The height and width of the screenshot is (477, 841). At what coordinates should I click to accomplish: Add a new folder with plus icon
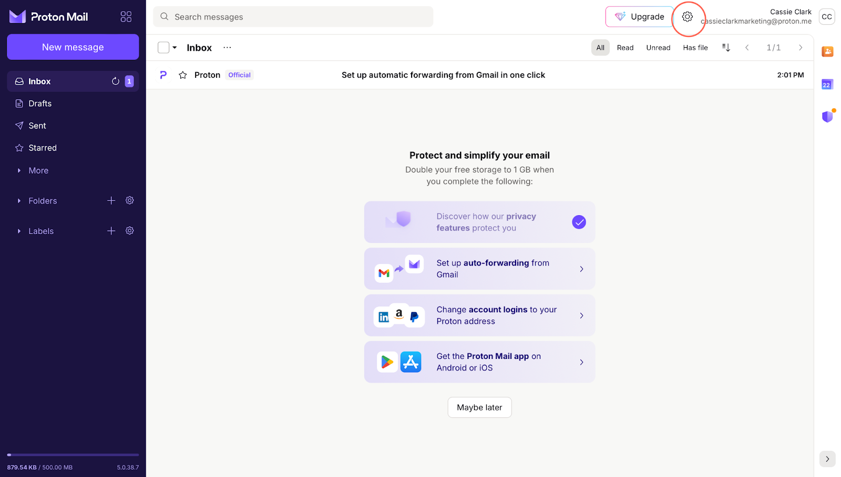(111, 200)
